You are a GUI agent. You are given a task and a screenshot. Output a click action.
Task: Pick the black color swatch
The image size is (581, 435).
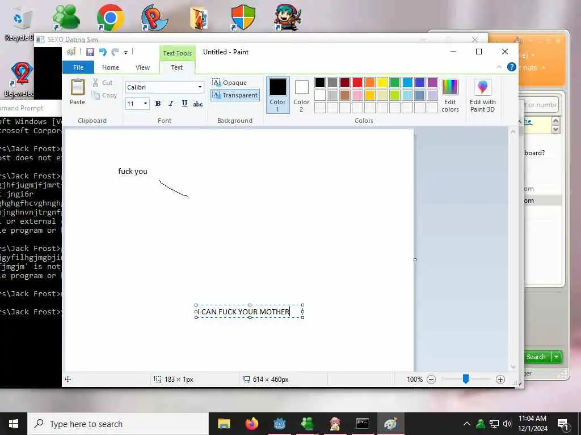pos(320,83)
